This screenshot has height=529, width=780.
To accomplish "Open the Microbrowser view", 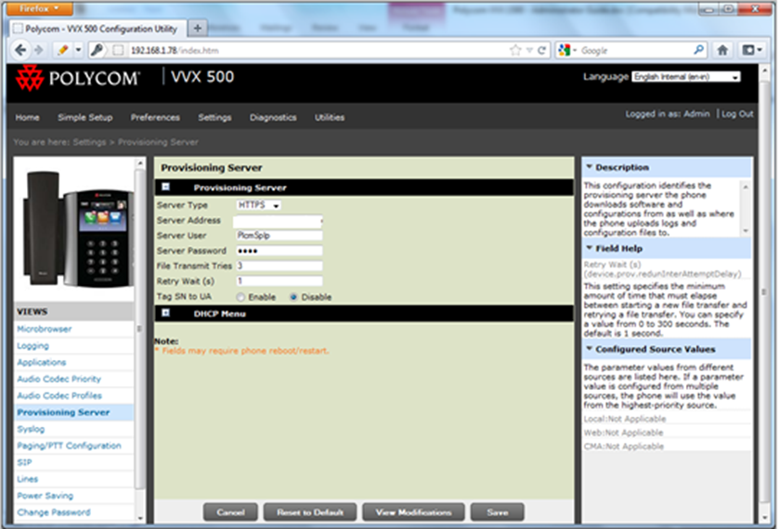I will 45,329.
